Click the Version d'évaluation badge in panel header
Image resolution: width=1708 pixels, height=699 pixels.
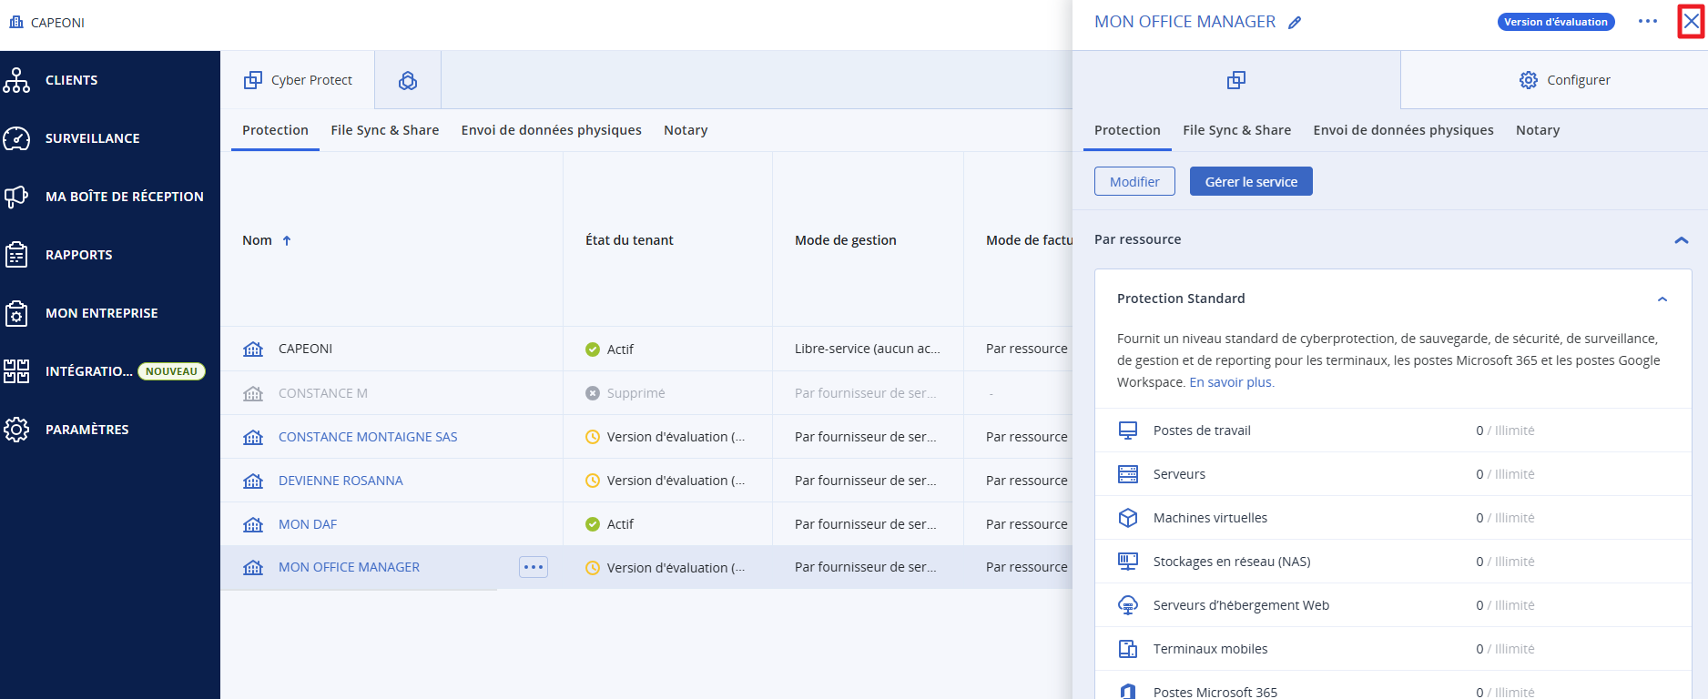coord(1556,22)
